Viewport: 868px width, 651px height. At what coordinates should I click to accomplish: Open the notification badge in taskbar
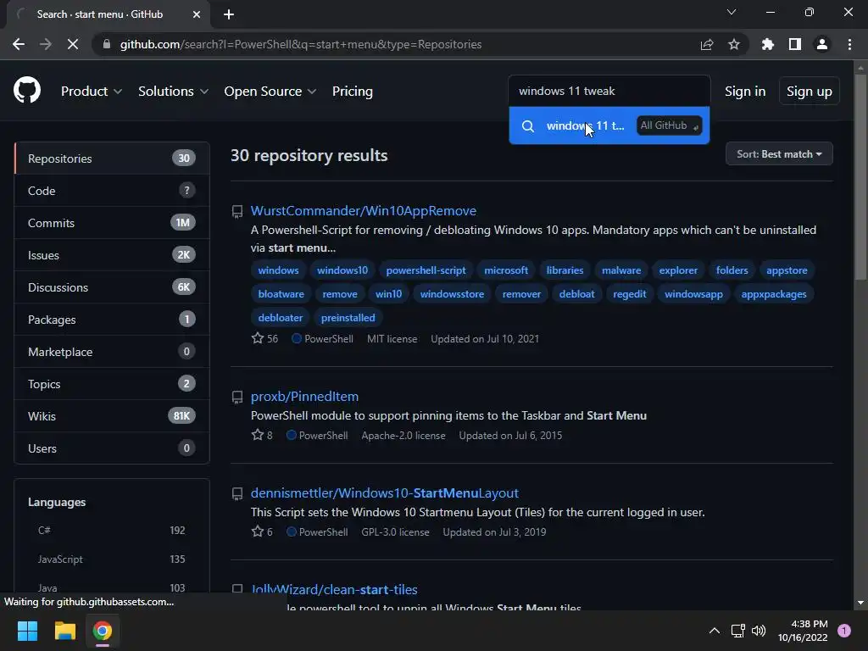844,631
